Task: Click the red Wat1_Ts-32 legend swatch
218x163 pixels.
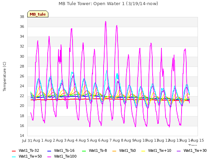Action: pyautogui.click(x=14, y=151)
